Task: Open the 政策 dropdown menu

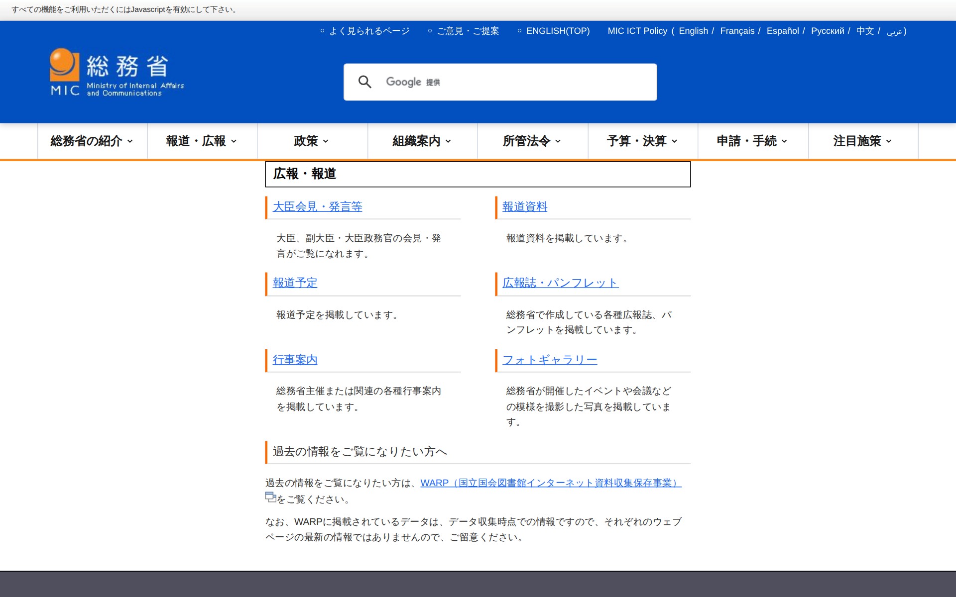Action: click(312, 141)
